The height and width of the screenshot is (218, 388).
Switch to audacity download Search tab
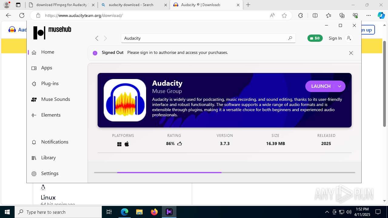(x=134, y=5)
